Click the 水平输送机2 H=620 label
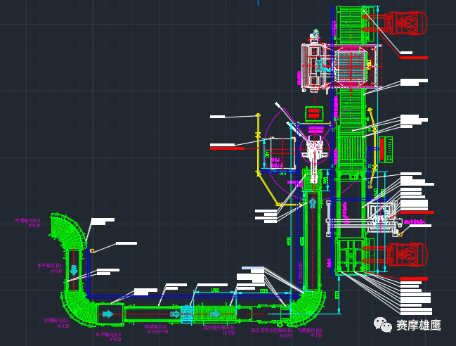Viewport: 456px width, 346px height. click(108, 337)
